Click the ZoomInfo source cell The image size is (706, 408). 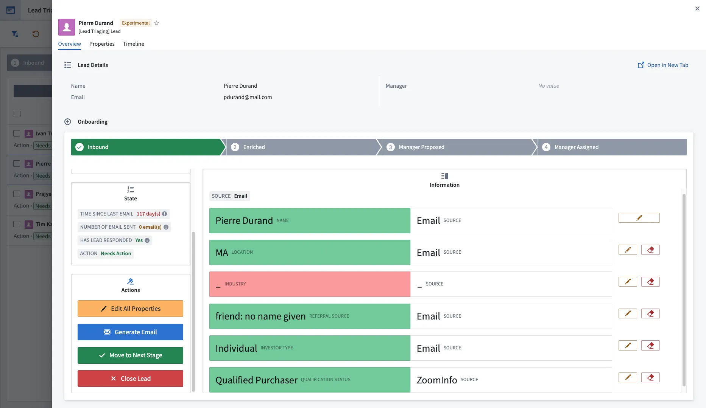(511, 380)
